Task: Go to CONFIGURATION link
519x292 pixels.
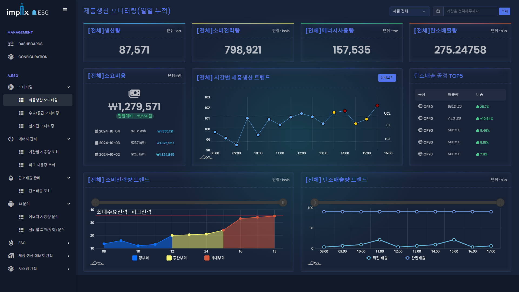Action: [33, 57]
